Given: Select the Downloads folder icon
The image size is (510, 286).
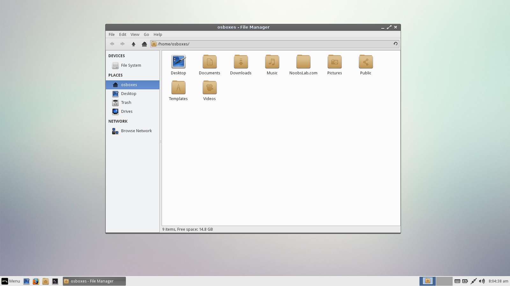Looking at the screenshot, I should (x=241, y=62).
